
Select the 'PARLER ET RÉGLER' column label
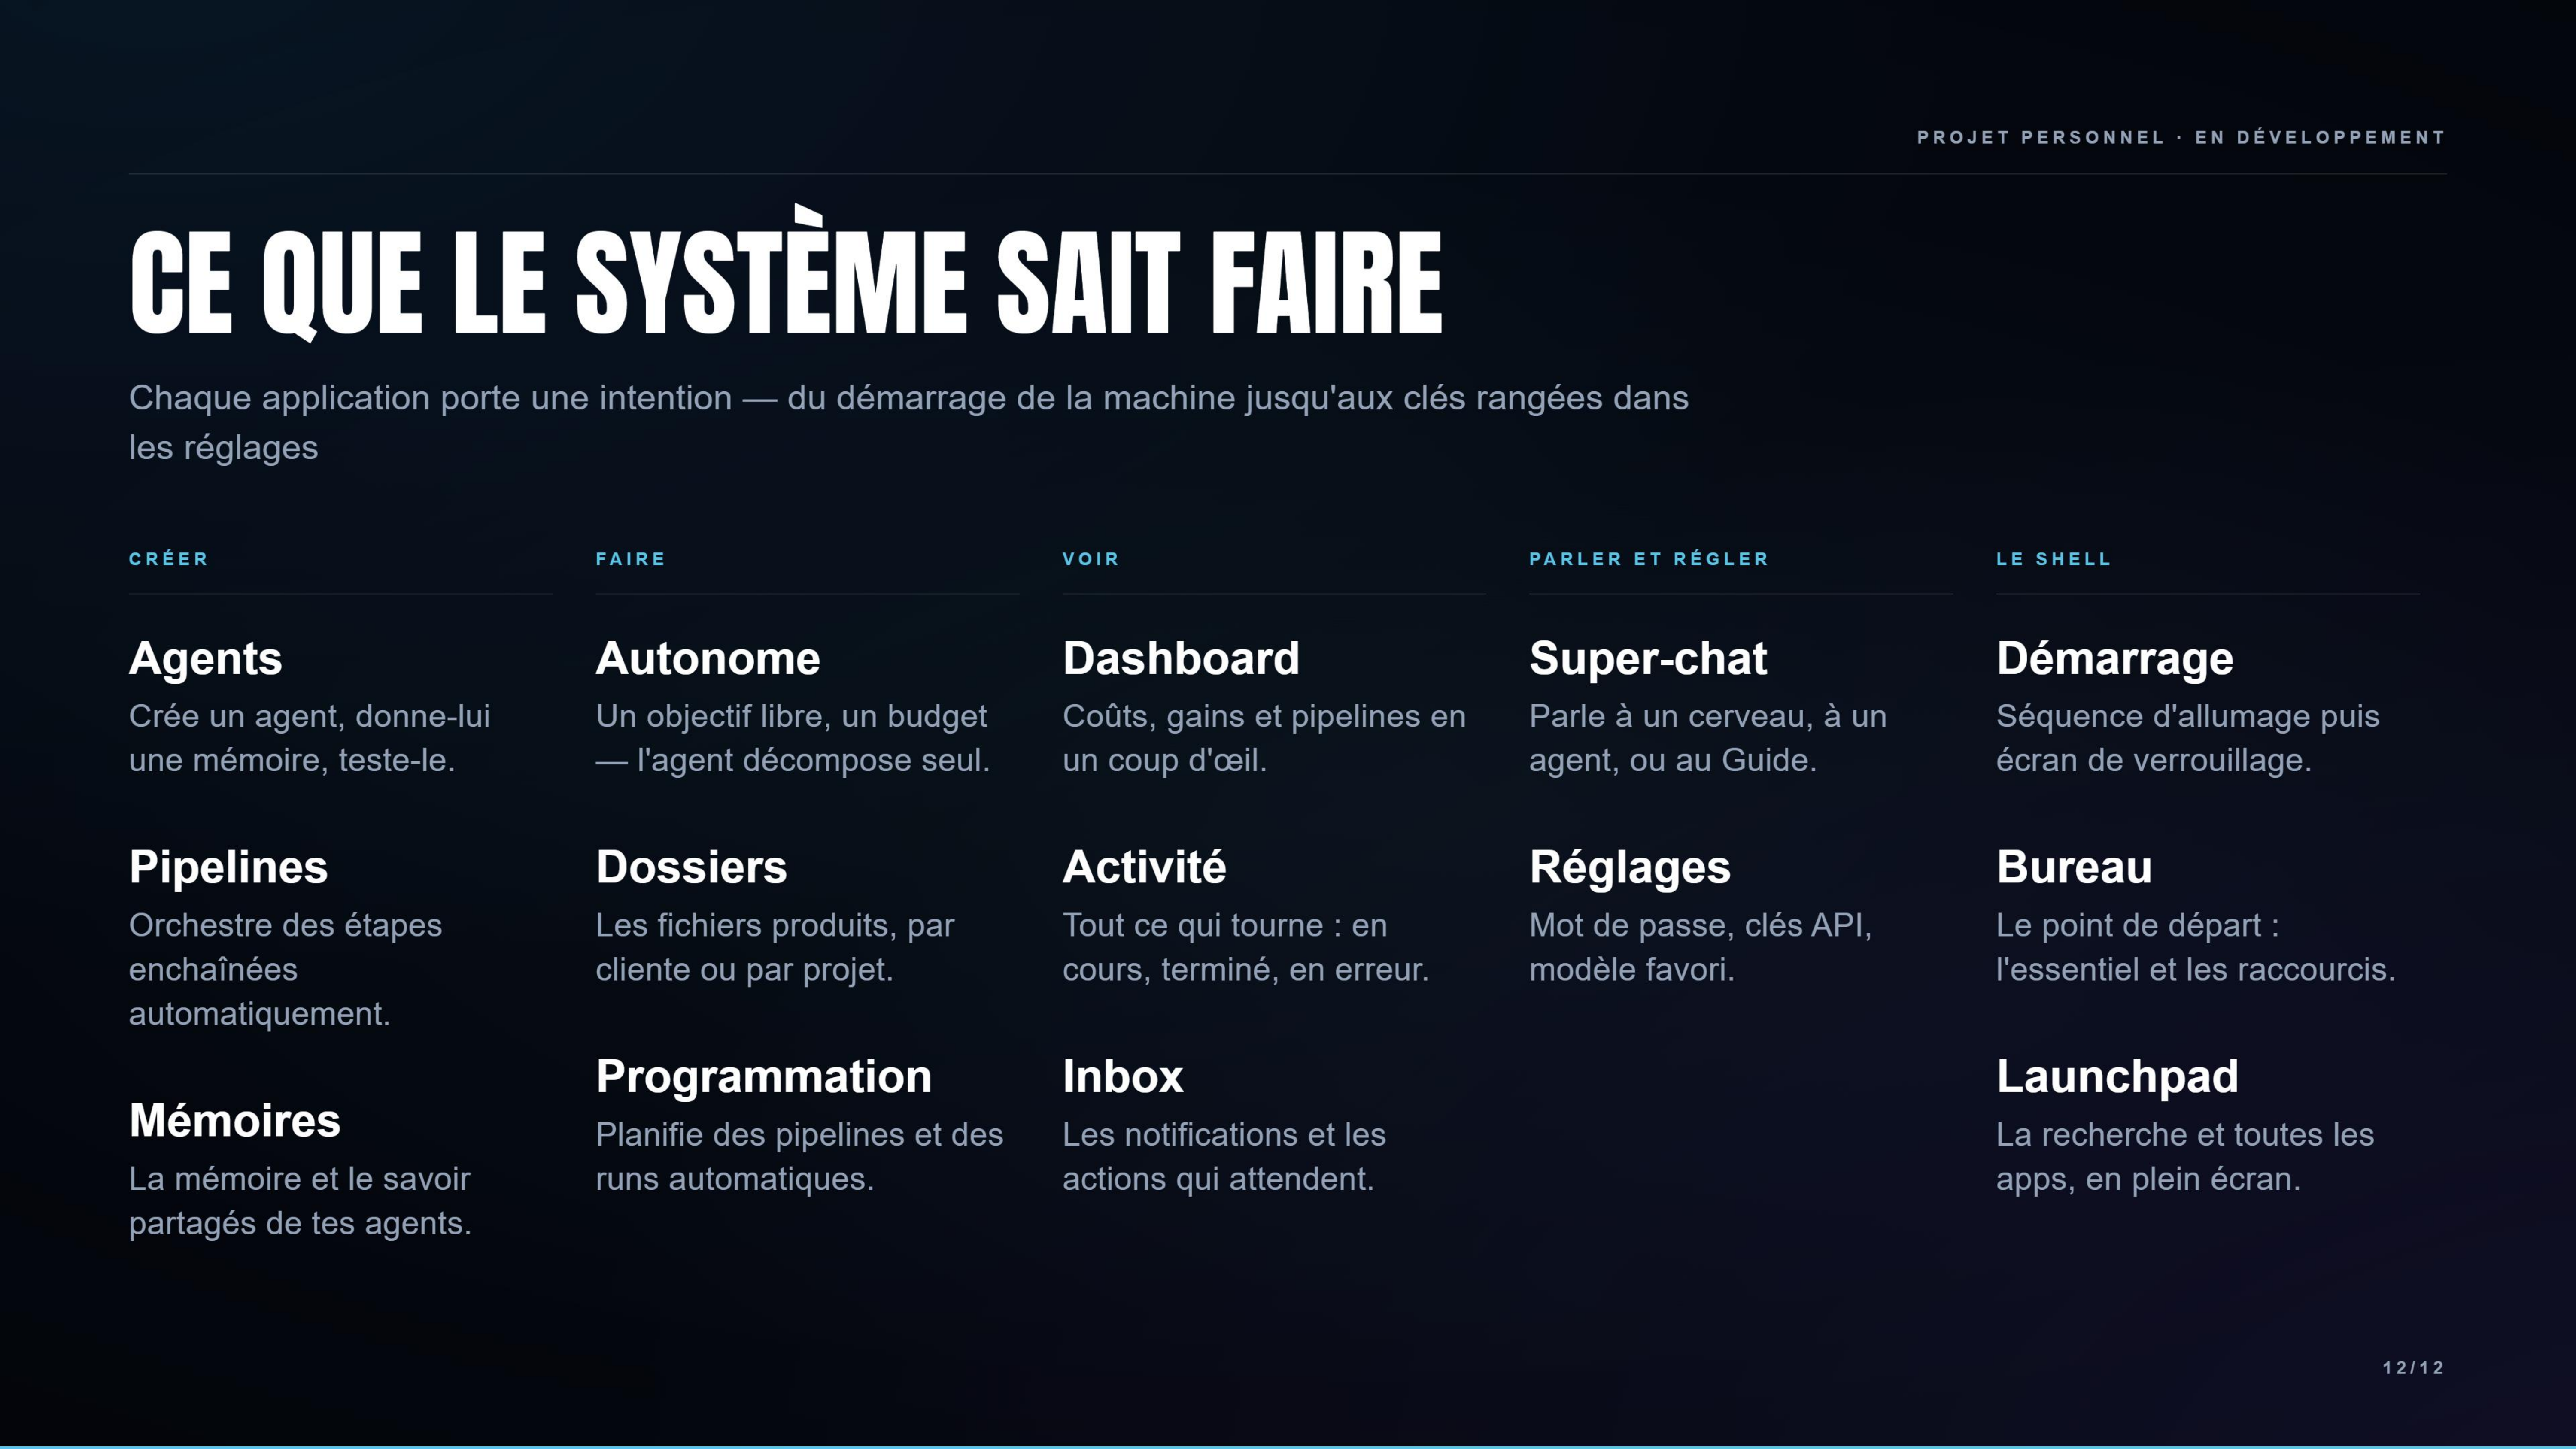[x=1649, y=559]
